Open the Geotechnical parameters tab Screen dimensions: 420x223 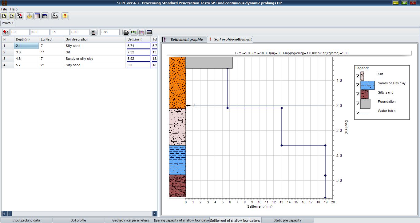point(130,220)
